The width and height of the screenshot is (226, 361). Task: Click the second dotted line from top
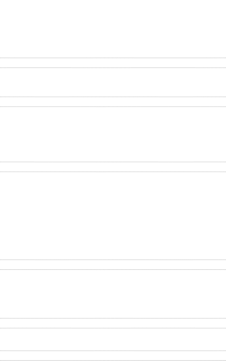(113, 68)
